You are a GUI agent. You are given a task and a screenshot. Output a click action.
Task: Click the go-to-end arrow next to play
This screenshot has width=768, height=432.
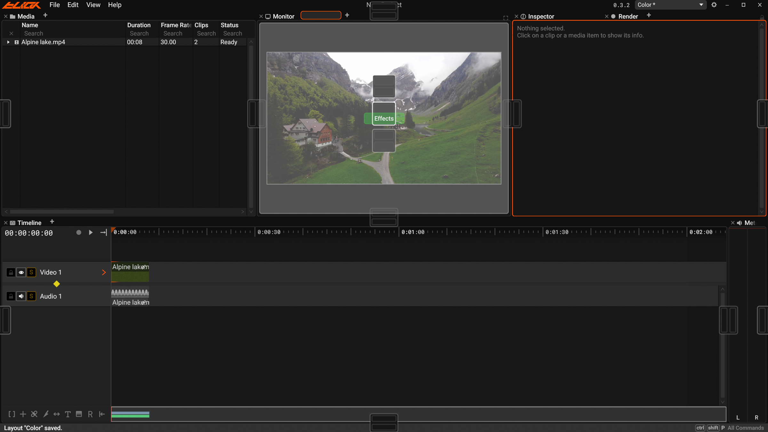pos(103,232)
